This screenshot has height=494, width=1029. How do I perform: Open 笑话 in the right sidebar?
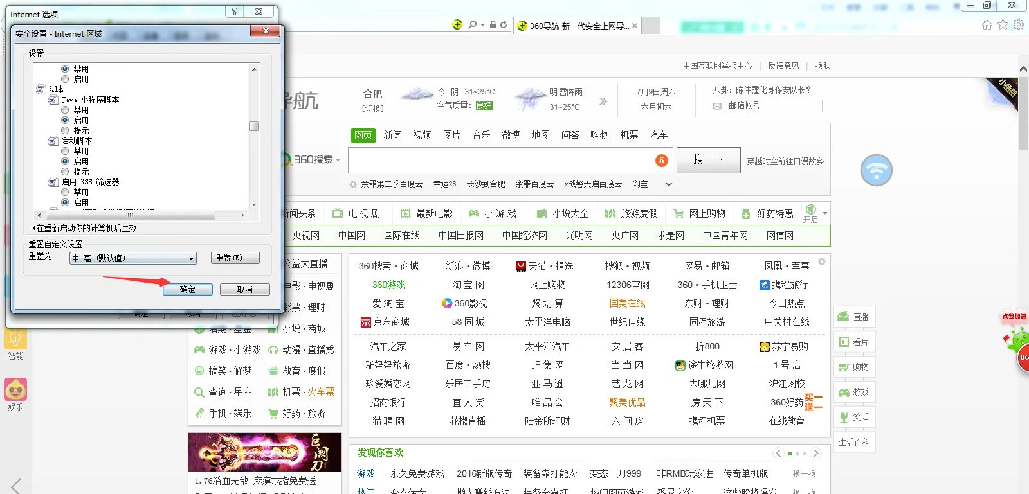click(x=853, y=417)
